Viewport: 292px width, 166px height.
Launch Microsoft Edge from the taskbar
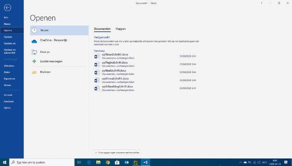pos(89,162)
